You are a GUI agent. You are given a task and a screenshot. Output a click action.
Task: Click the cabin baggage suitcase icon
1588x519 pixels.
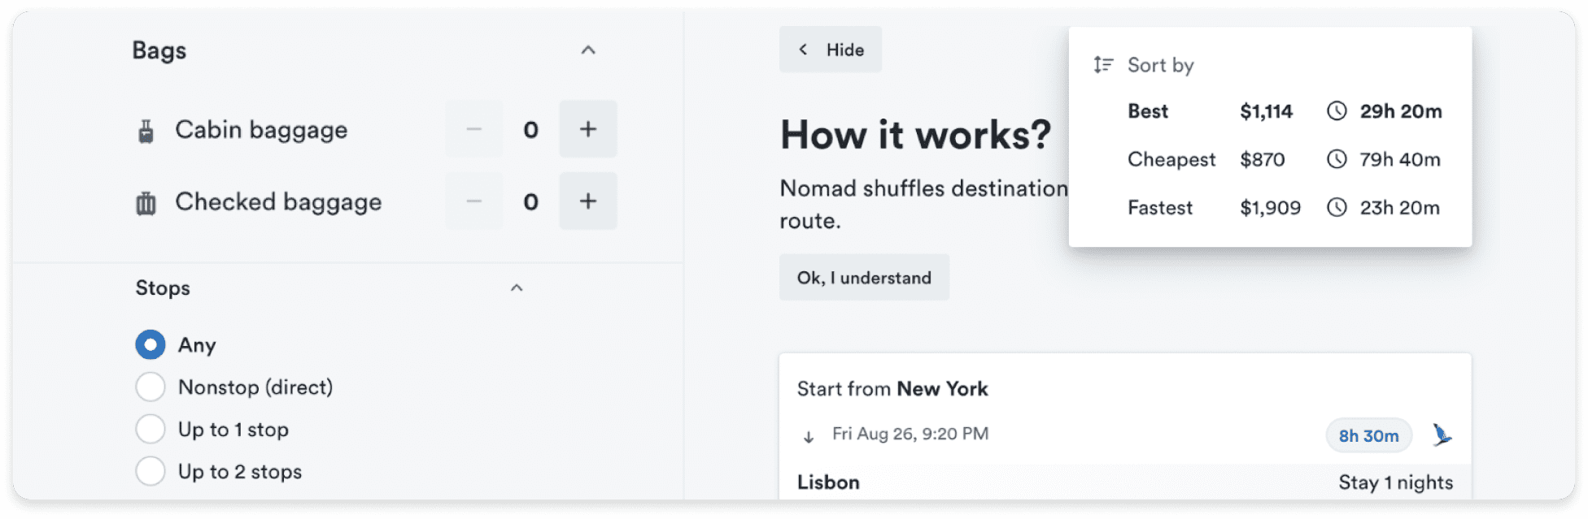pyautogui.click(x=146, y=131)
